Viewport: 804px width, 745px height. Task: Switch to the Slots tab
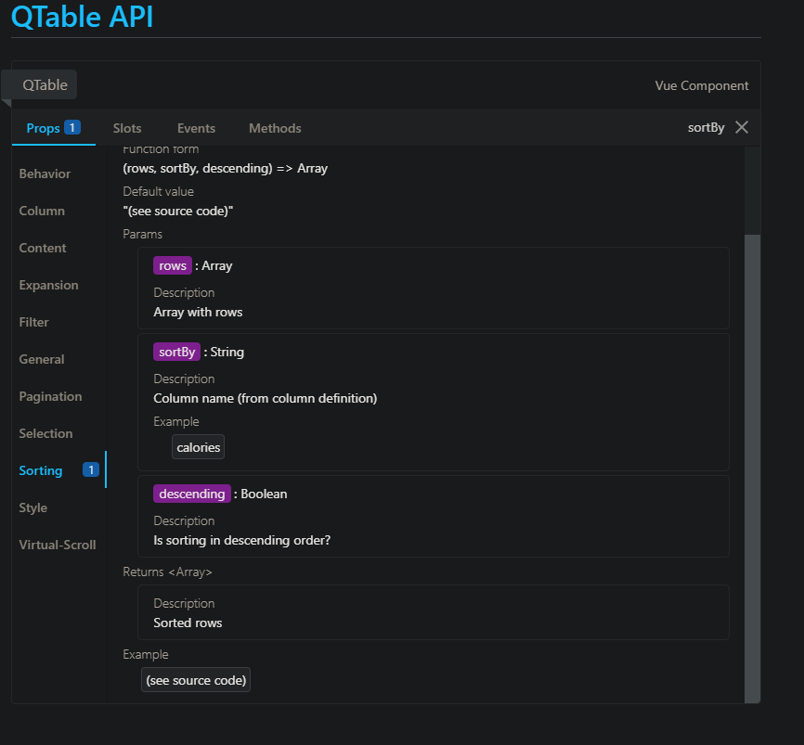tap(127, 127)
